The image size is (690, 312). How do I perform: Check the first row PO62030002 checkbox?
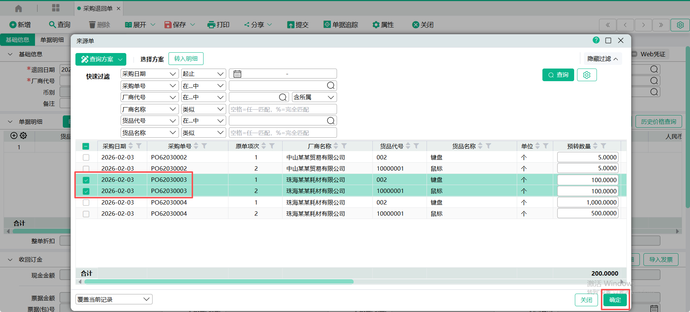86,158
